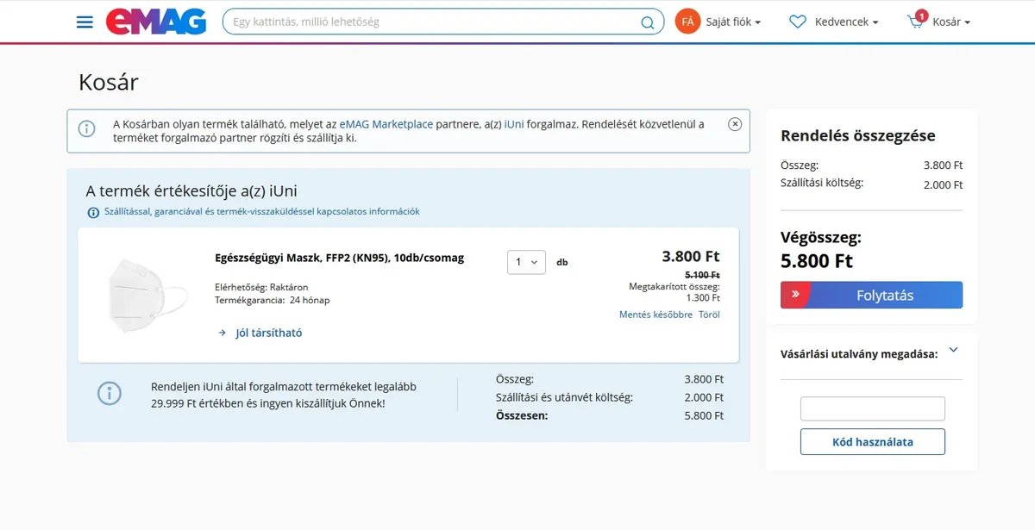
Task: Dismiss the Marketplace info banner
Action: [x=735, y=124]
